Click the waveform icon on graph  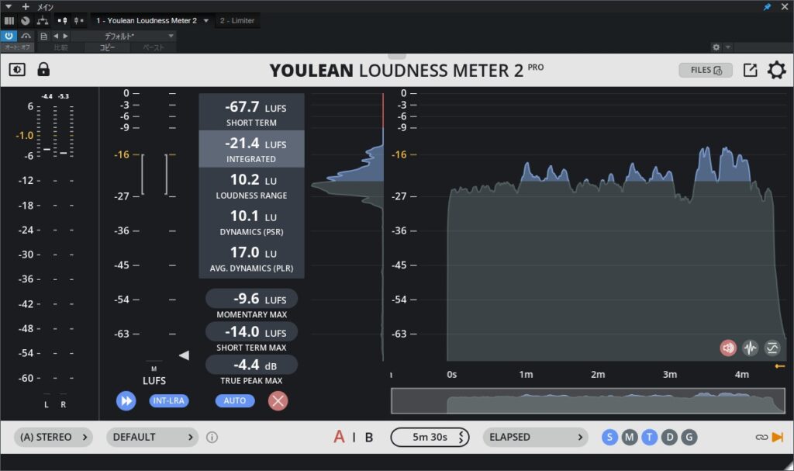click(750, 348)
